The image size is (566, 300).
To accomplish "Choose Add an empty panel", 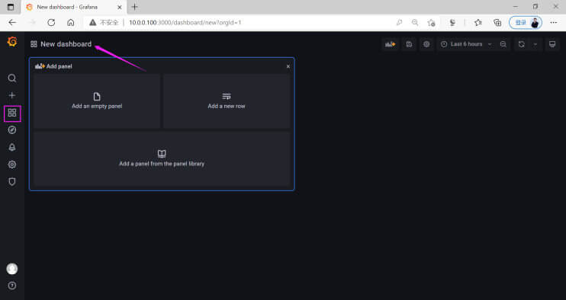I will (x=97, y=101).
